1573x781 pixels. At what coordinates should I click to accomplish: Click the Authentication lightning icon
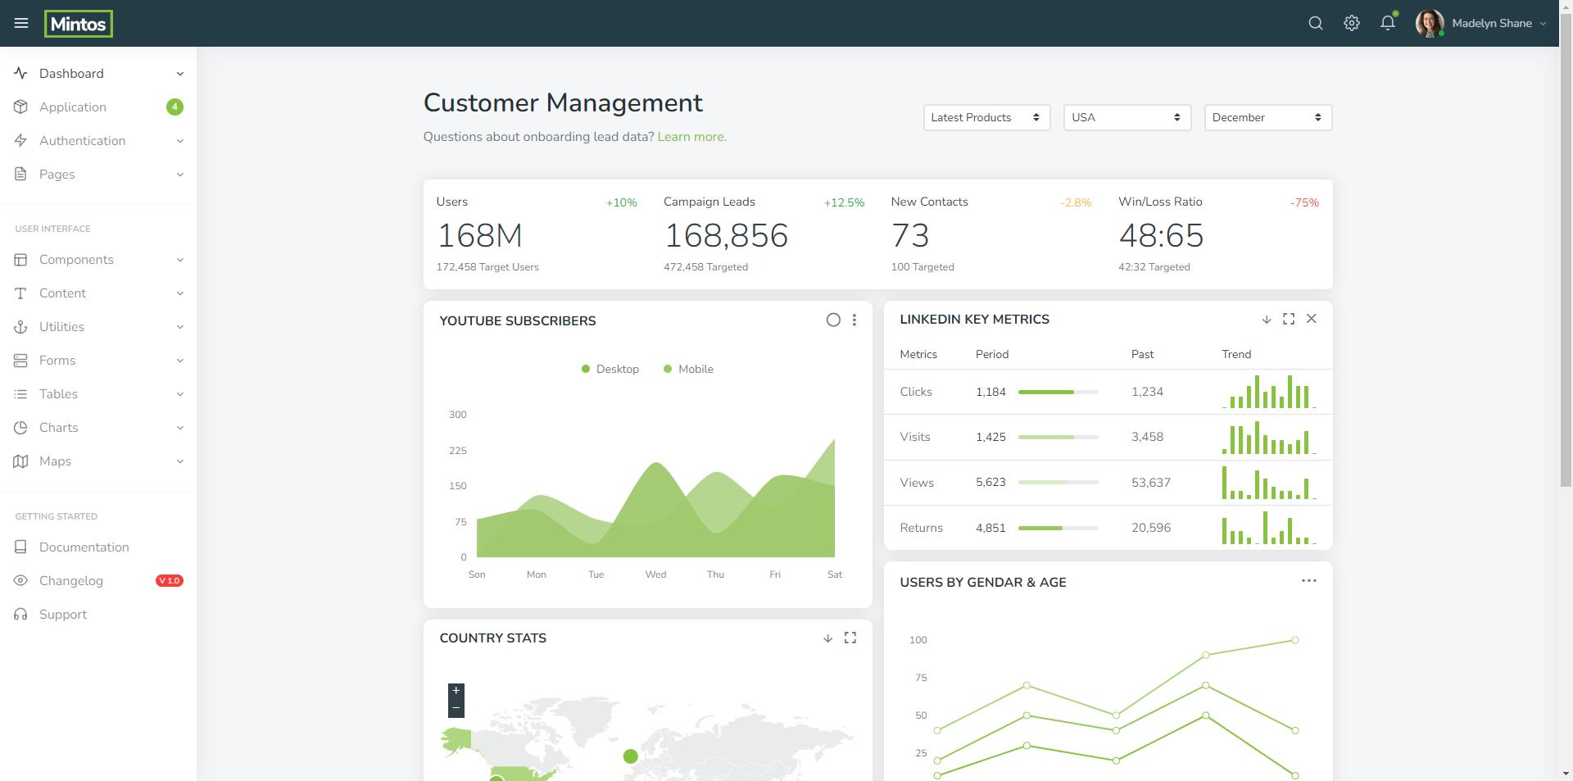21,141
